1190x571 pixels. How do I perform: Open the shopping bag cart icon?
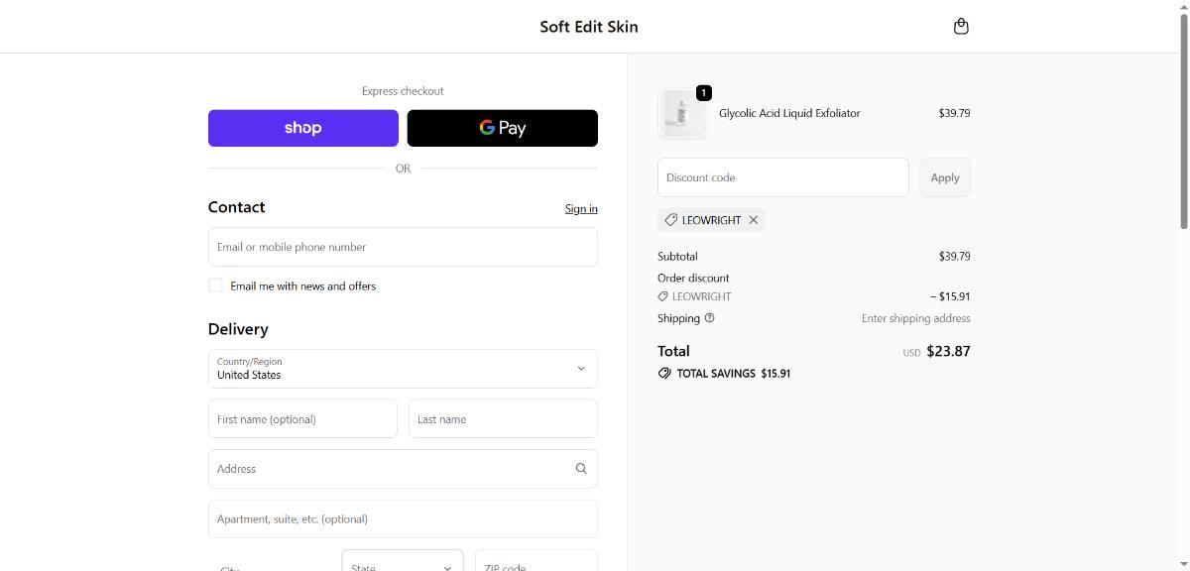pyautogui.click(x=960, y=27)
